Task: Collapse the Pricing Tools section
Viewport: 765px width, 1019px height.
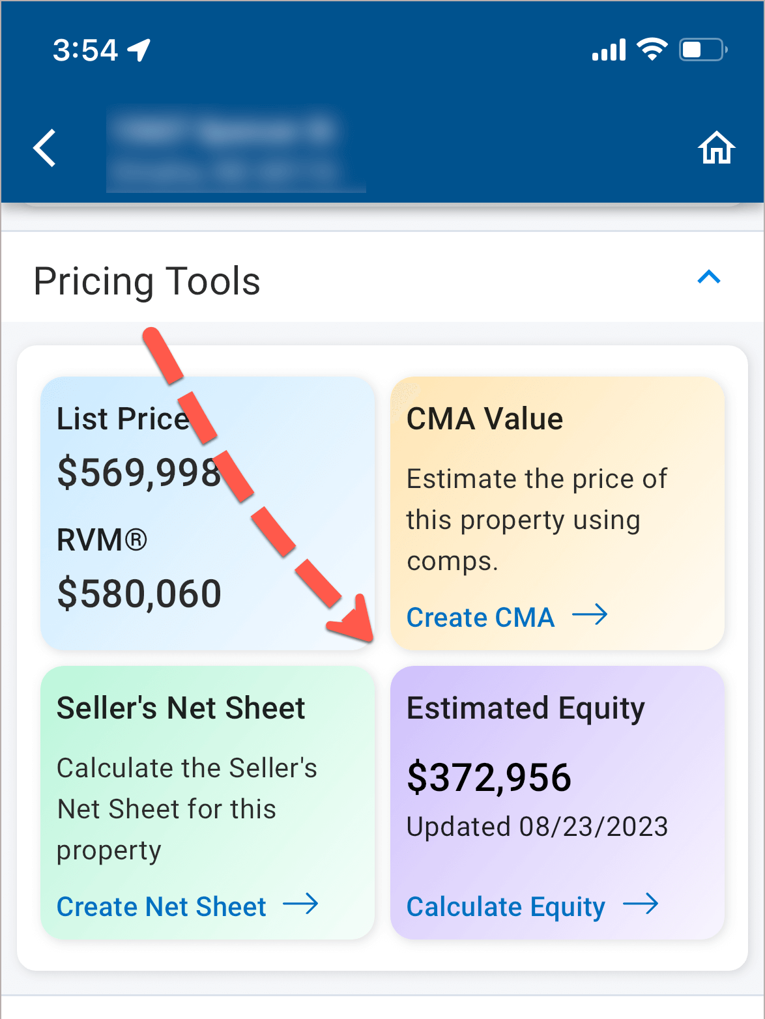Action: [x=708, y=278]
